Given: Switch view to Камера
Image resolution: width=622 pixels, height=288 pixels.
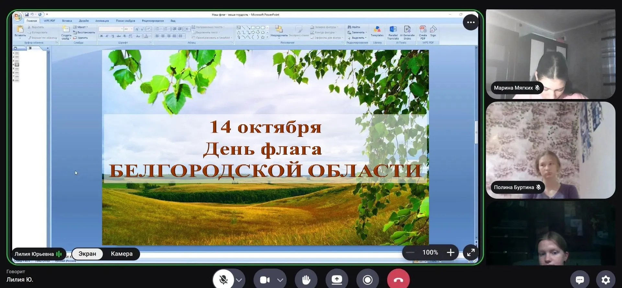Looking at the screenshot, I should 122,254.
